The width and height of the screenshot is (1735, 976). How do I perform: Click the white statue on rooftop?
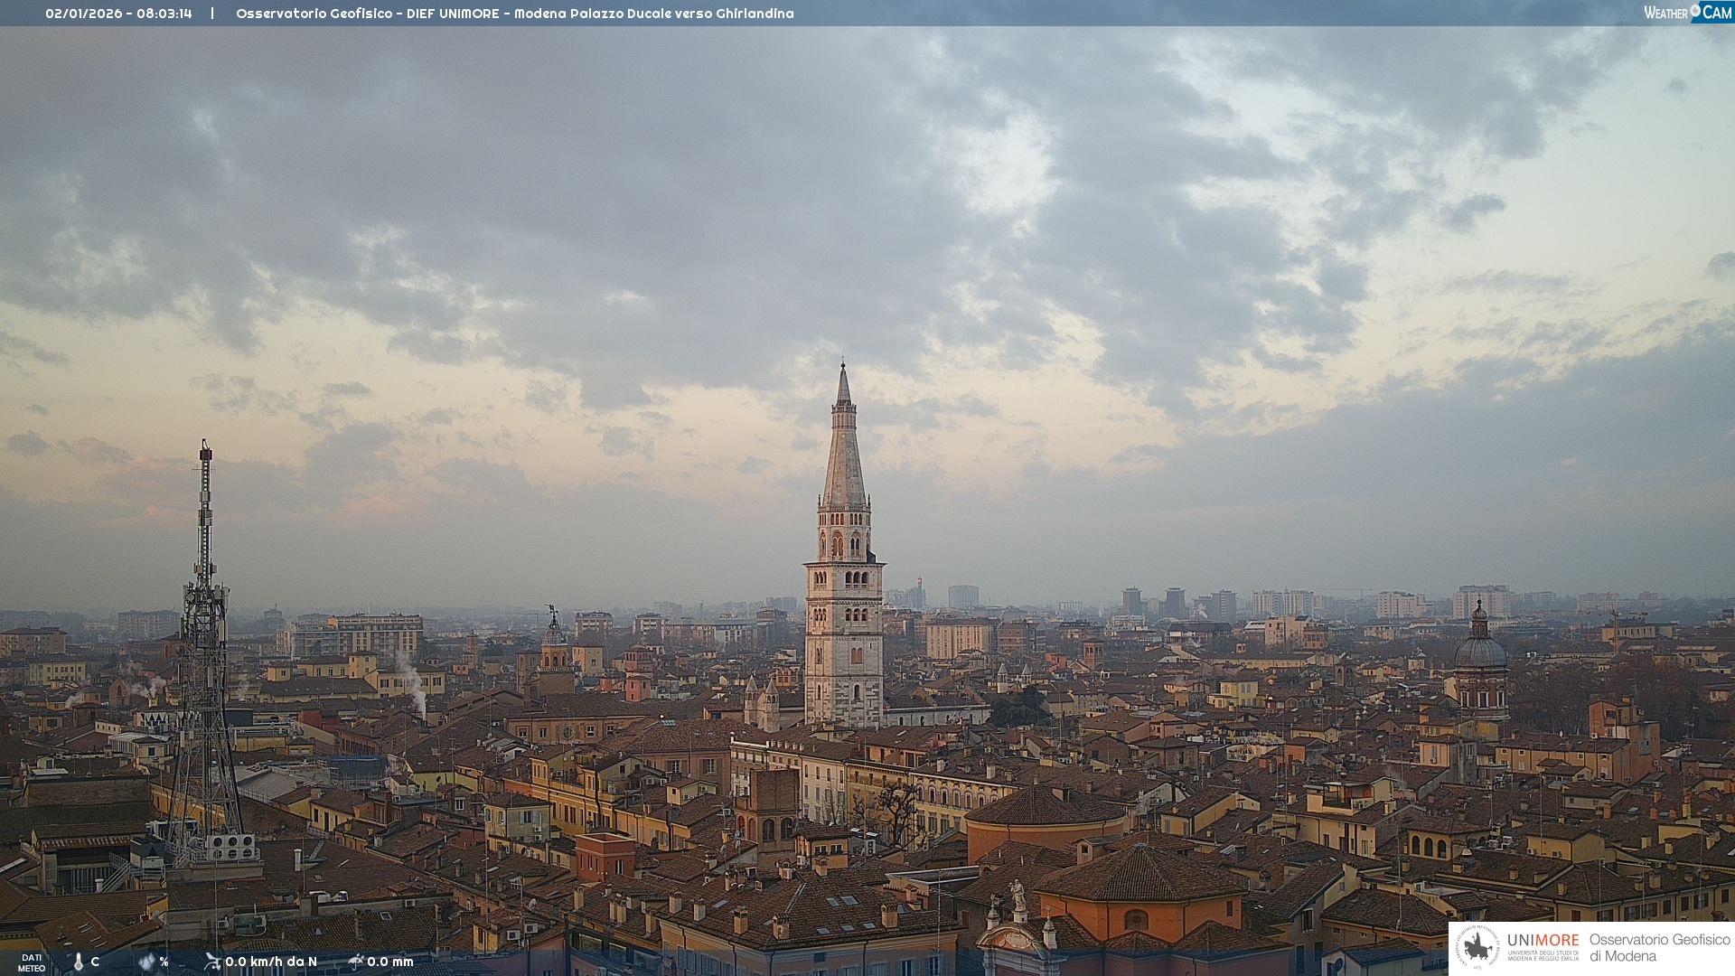click(1018, 895)
